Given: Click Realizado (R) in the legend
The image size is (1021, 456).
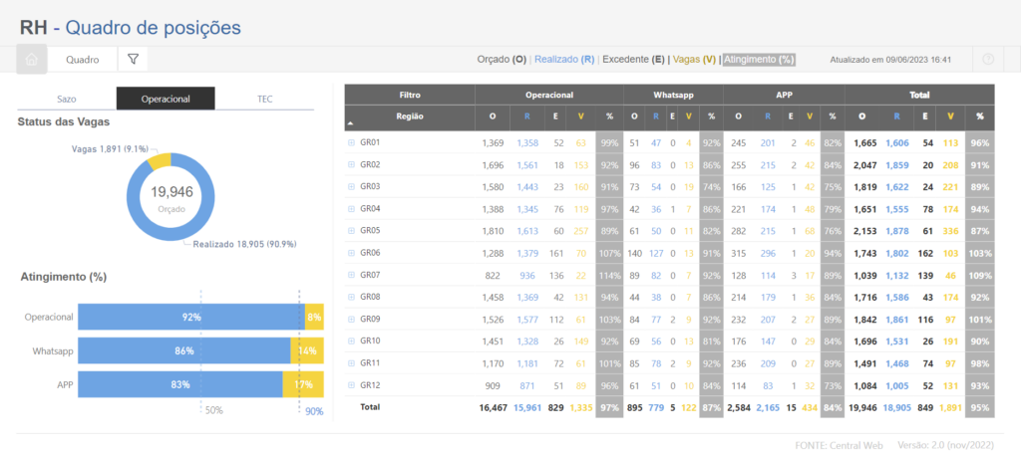Looking at the screenshot, I should [x=564, y=59].
